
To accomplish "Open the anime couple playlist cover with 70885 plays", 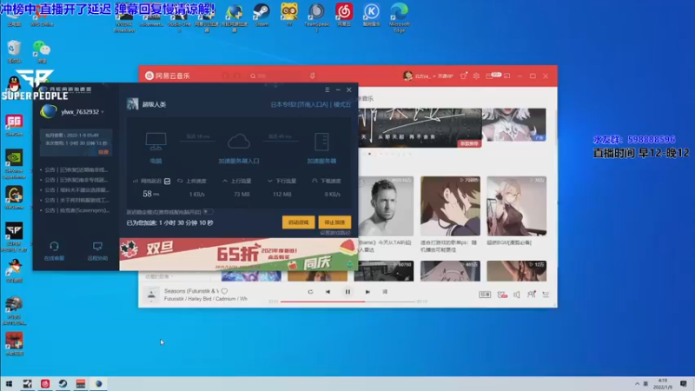I will click(450, 206).
